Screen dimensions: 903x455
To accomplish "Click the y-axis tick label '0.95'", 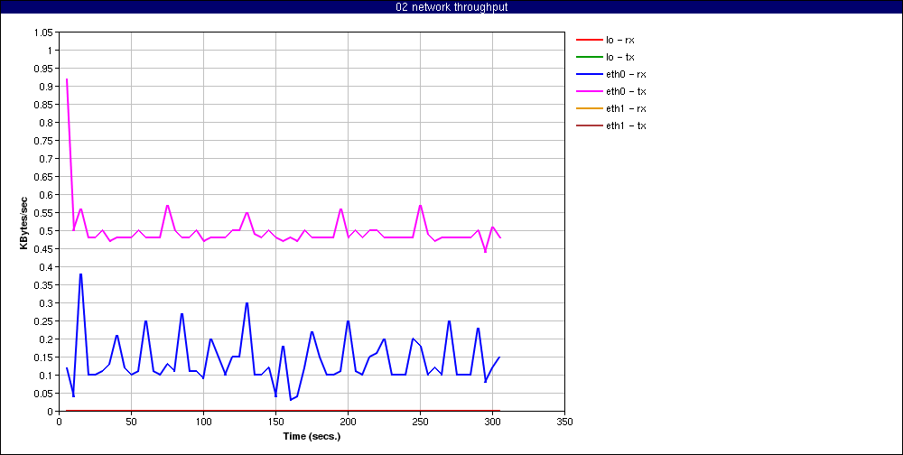I will (42, 69).
